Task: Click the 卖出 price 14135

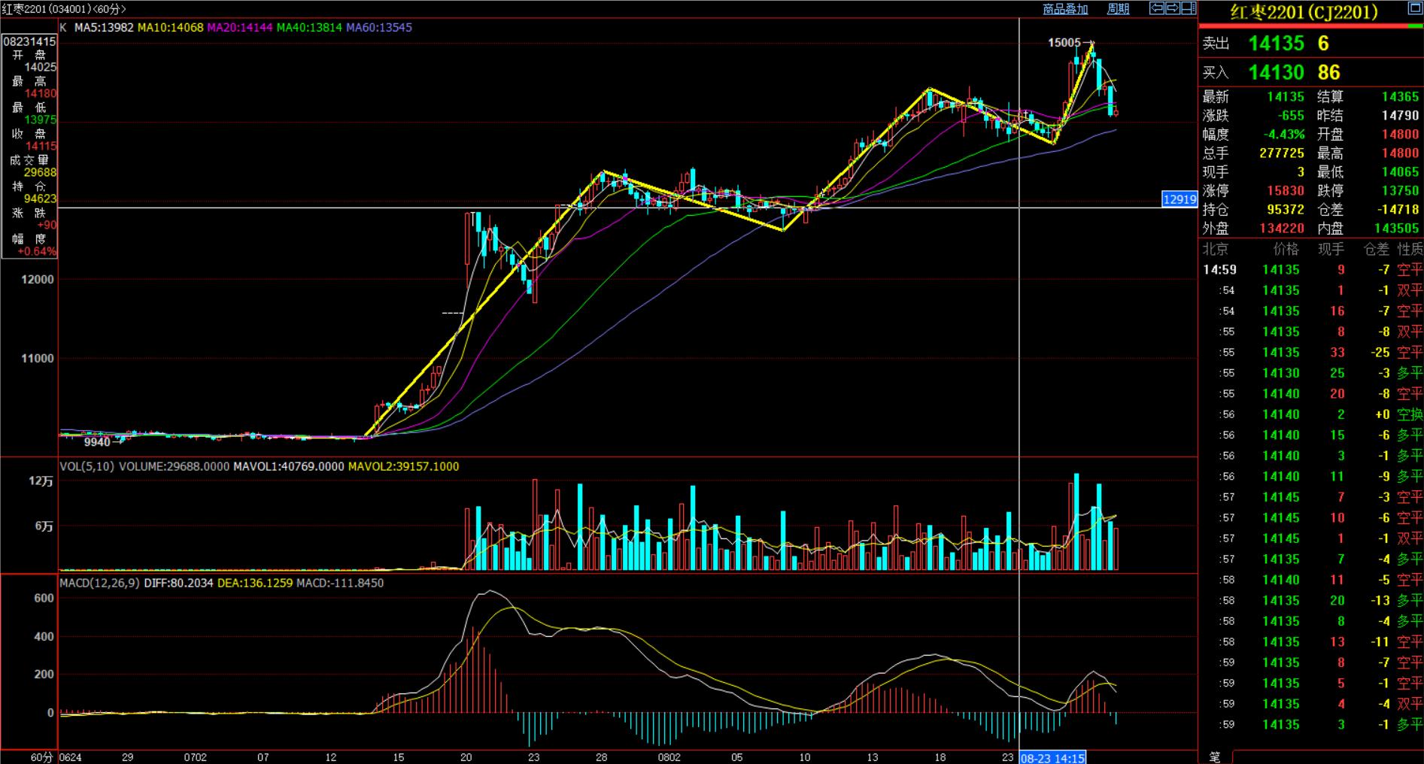Action: (1276, 44)
